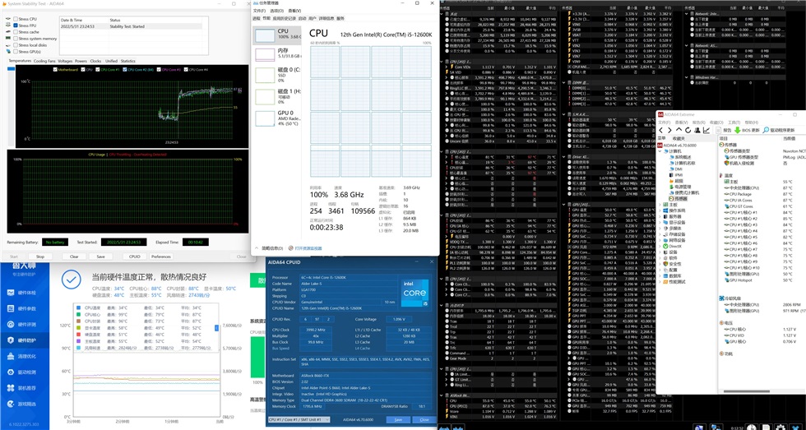The height and width of the screenshot is (430, 806).
Task: Open the Statistics tab
Action: coord(128,61)
